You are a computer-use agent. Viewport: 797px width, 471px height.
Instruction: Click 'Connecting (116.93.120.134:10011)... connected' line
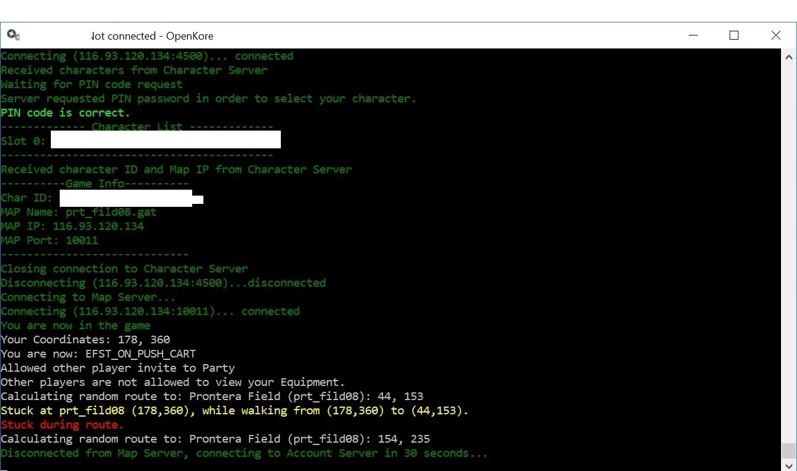(x=150, y=311)
